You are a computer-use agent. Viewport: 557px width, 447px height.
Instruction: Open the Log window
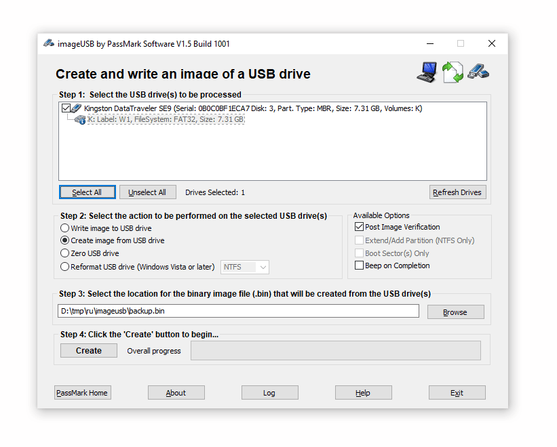click(269, 393)
